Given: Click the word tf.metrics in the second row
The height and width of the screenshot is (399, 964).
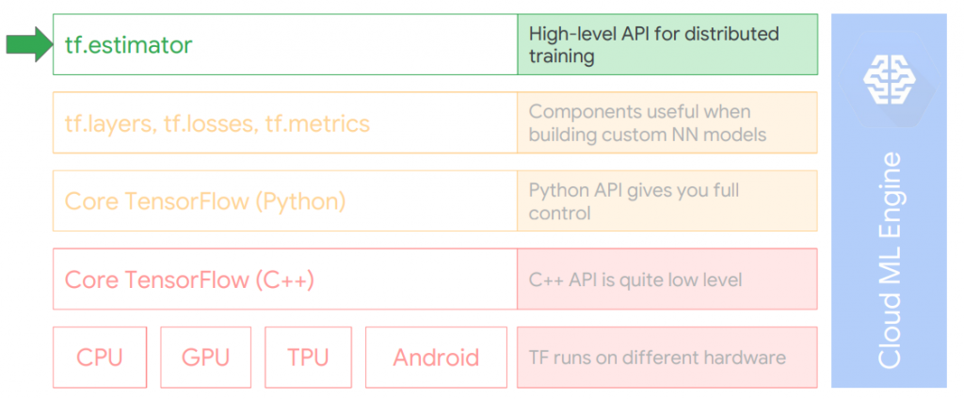Looking at the screenshot, I should pos(317,123).
